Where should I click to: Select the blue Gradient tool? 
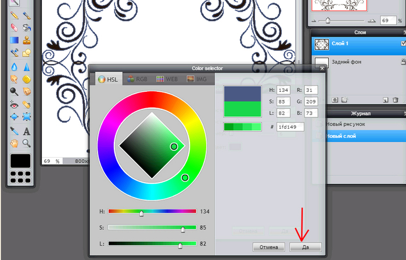click(15, 40)
